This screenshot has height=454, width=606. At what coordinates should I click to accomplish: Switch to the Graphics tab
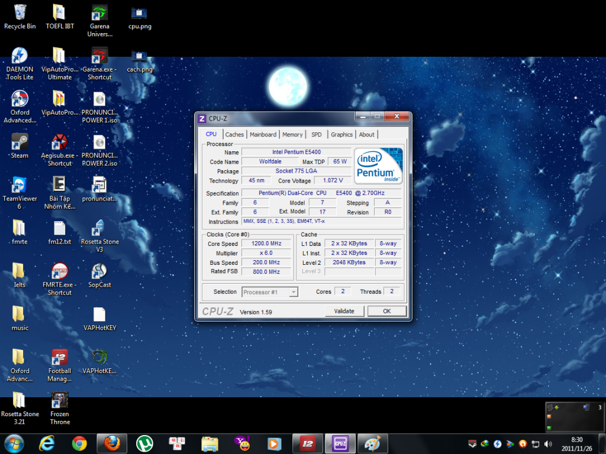[341, 134]
